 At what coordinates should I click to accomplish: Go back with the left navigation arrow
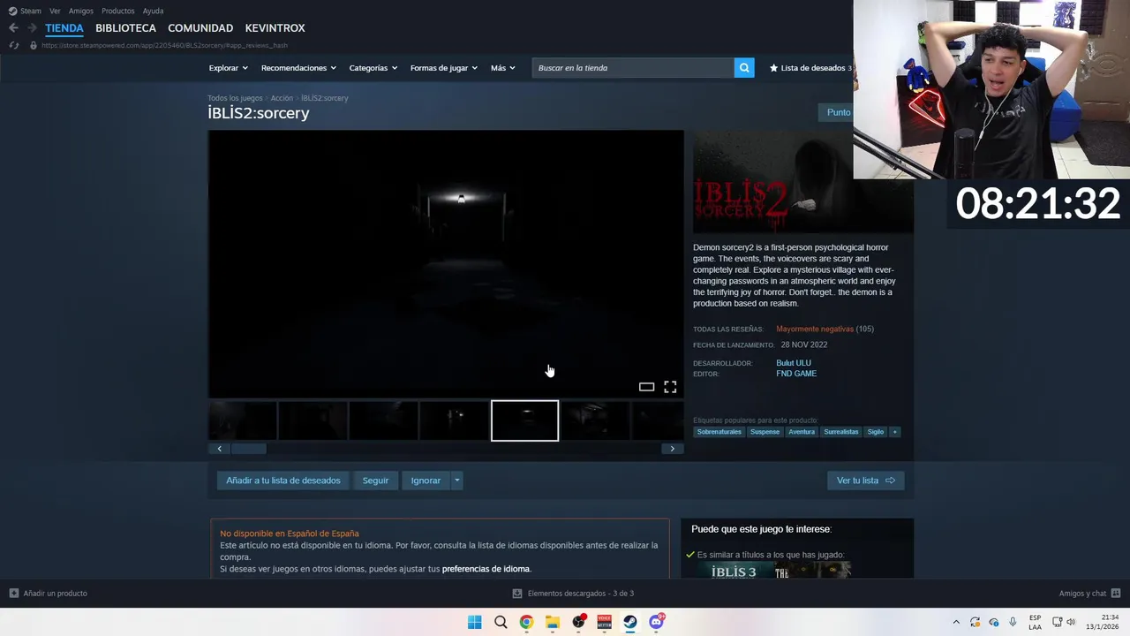coord(13,28)
